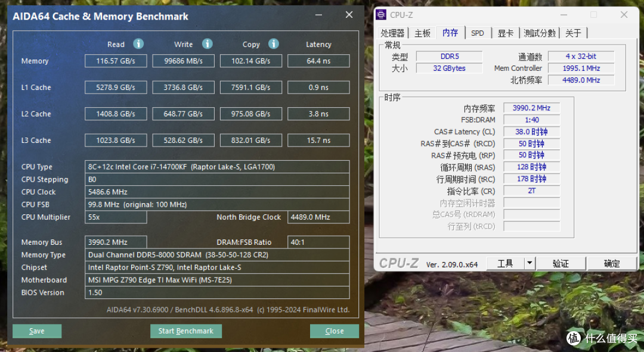This screenshot has height=352, width=644.
Task: Click the CPU Stepping value B0
Action: (x=217, y=179)
